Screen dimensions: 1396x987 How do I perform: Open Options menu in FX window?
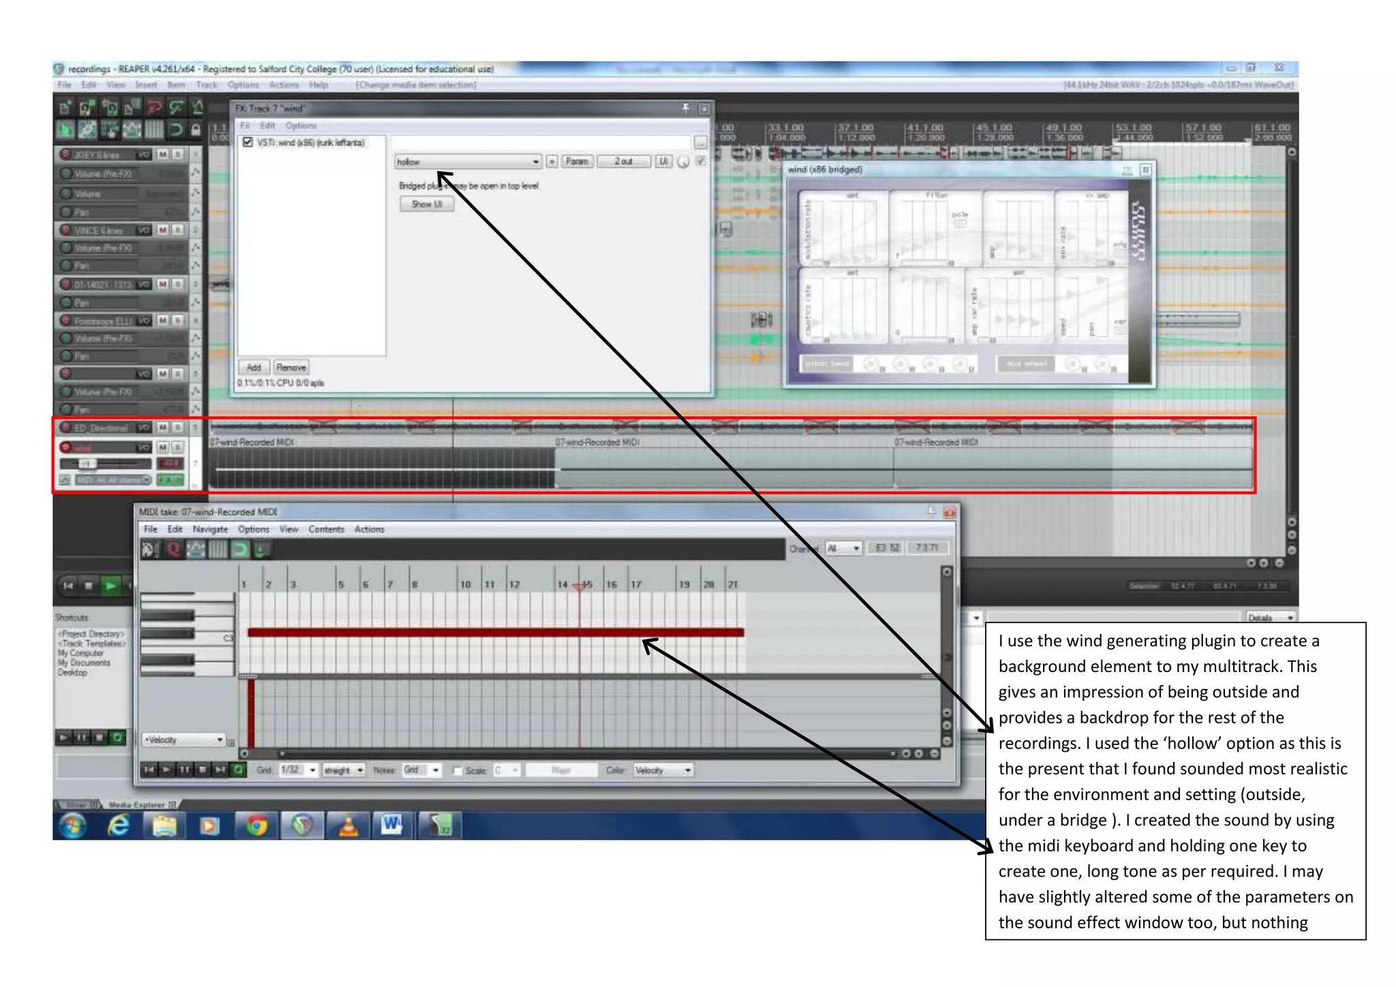[301, 126]
